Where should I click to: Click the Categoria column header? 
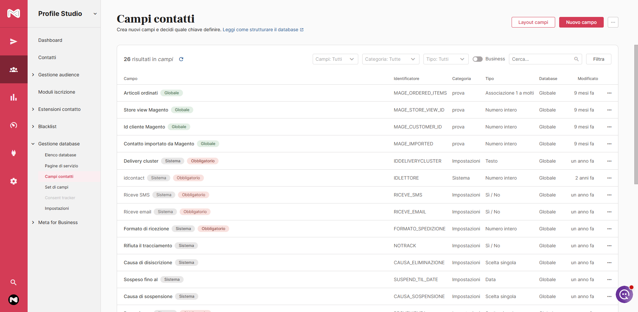pos(461,79)
